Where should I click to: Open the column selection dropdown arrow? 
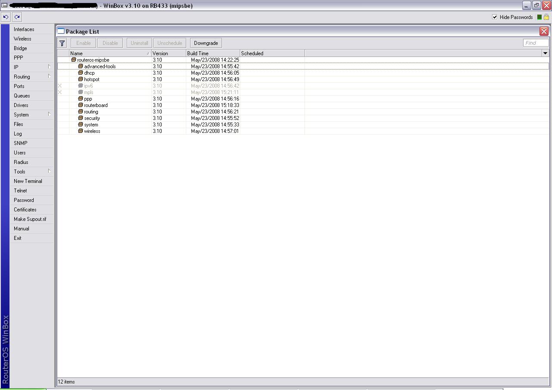tap(545, 53)
